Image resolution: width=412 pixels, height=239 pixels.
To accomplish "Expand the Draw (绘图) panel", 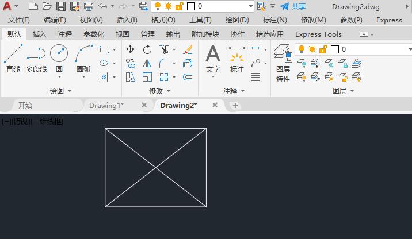I will click(x=60, y=91).
